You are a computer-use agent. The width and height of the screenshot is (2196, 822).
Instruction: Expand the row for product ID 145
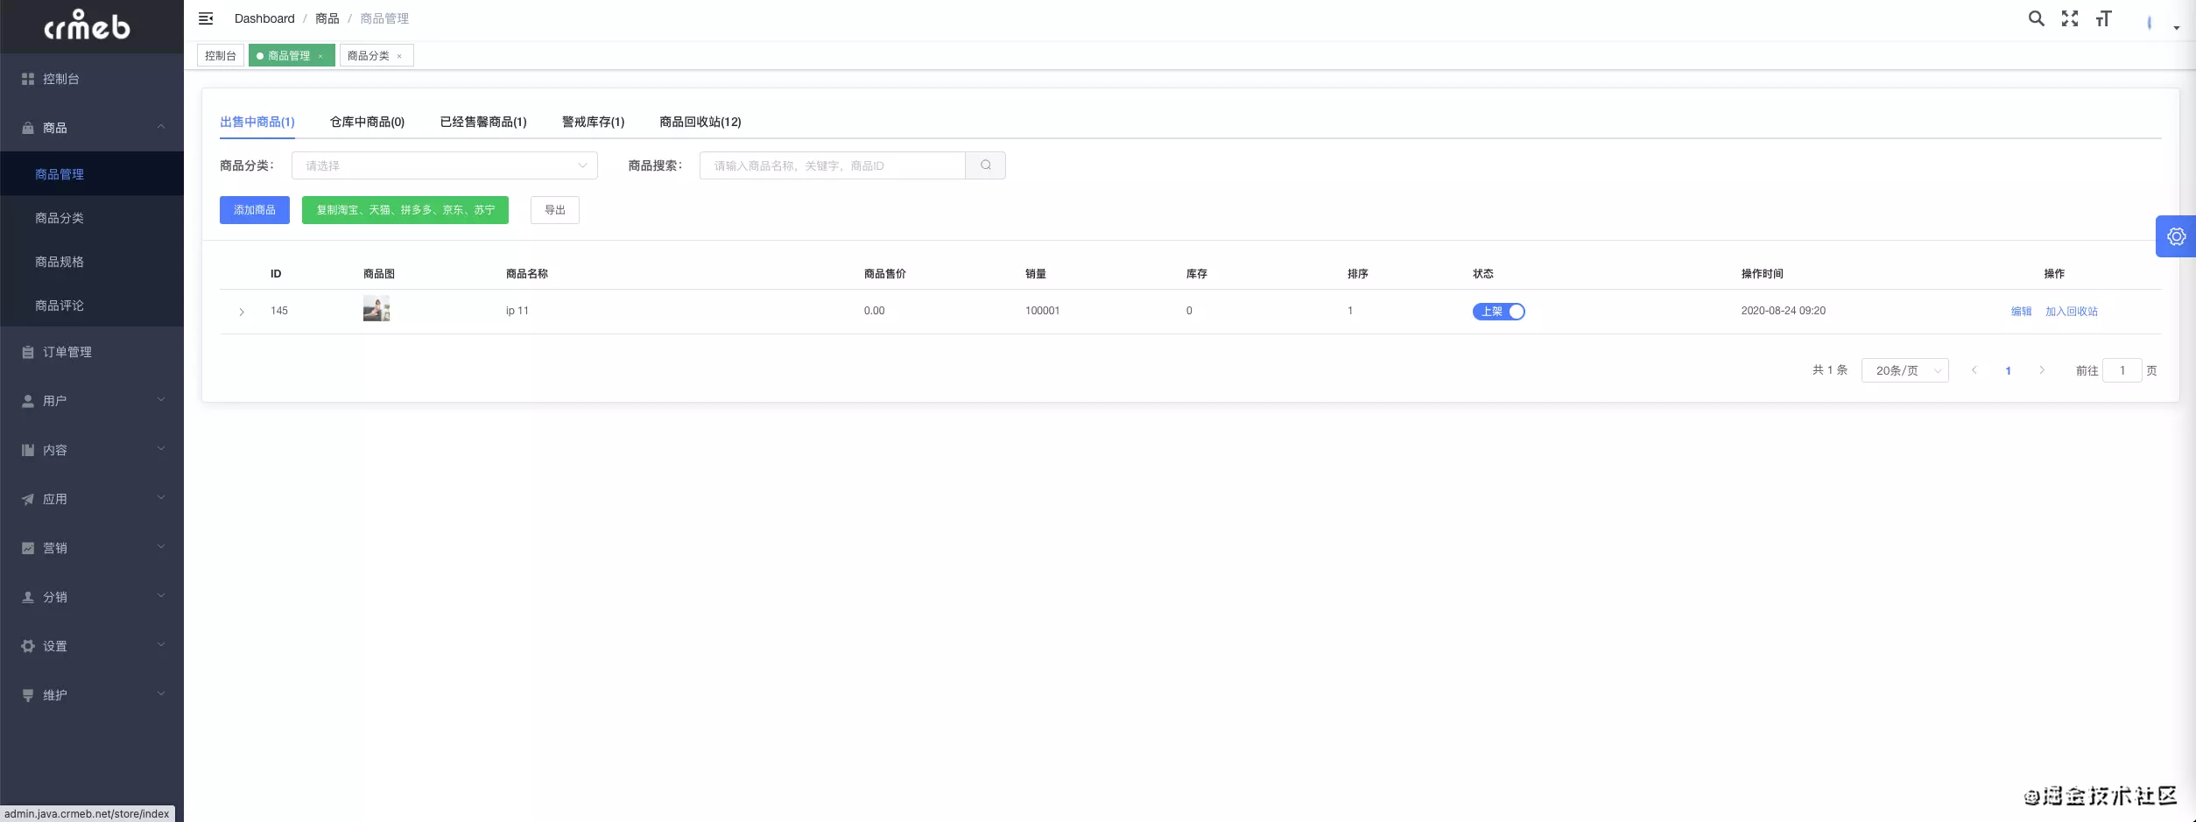point(241,312)
